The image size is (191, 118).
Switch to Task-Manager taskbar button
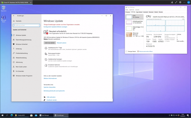point(46,115)
